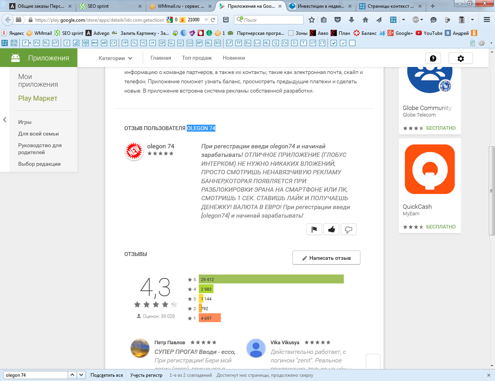Find next match with the find bar down arrow
The image size is (495, 381).
click(81, 375)
